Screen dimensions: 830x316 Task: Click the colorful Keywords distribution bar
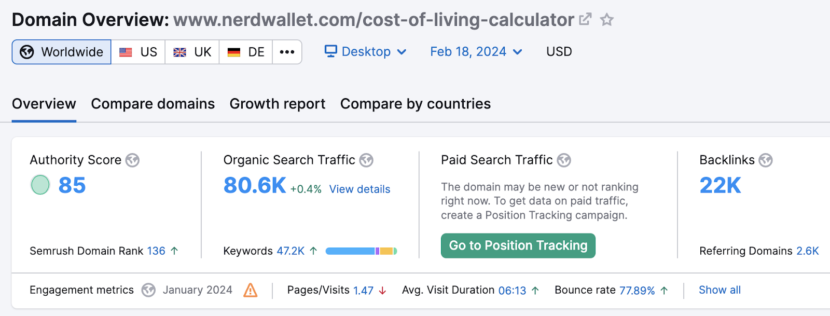(361, 251)
